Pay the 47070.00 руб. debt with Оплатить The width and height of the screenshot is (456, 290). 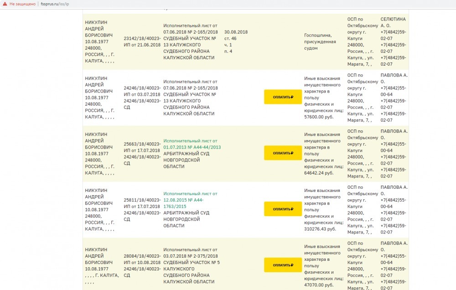[x=283, y=265]
